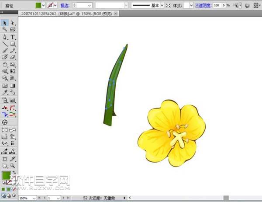Select the Lasso tool
The height and width of the screenshot is (202, 262).
click(x=13, y=29)
